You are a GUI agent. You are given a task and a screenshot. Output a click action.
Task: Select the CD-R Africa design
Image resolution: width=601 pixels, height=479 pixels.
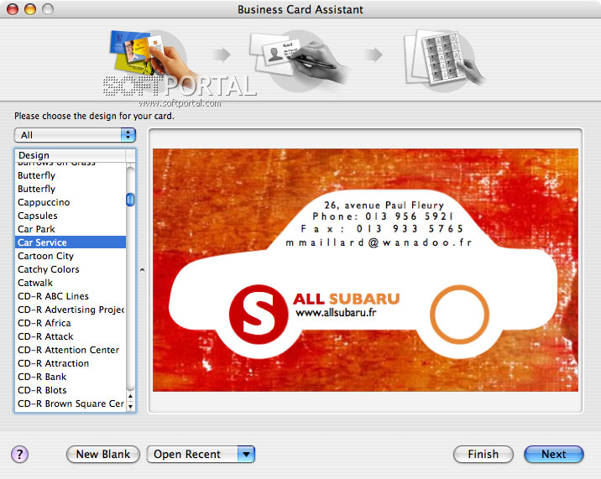click(x=71, y=323)
